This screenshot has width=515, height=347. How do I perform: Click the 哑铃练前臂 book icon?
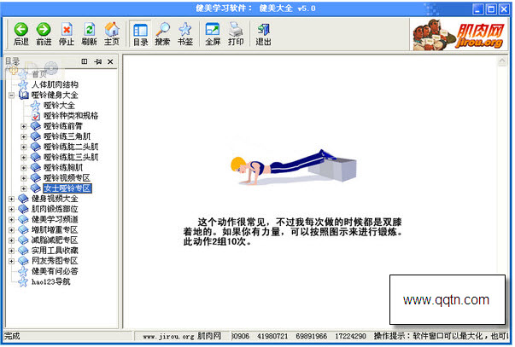coord(36,126)
